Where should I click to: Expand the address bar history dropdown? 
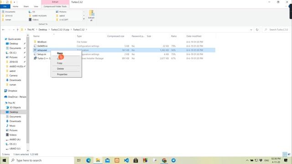[x=251, y=30]
